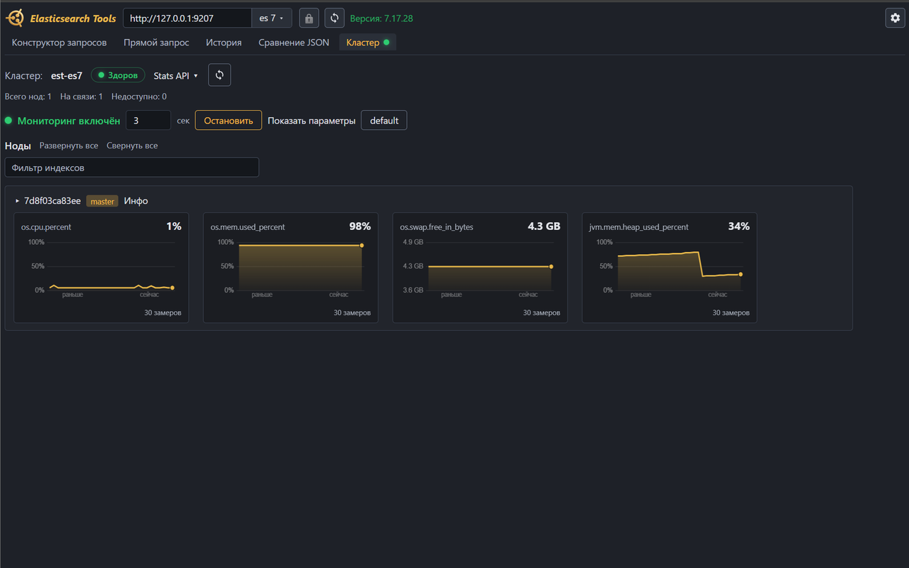Image resolution: width=909 pixels, height=568 pixels.
Task: Switch to Прямой запрос tab
Action: [156, 43]
